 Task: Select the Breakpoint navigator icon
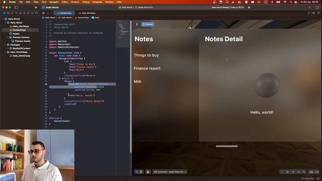(x=32, y=13)
